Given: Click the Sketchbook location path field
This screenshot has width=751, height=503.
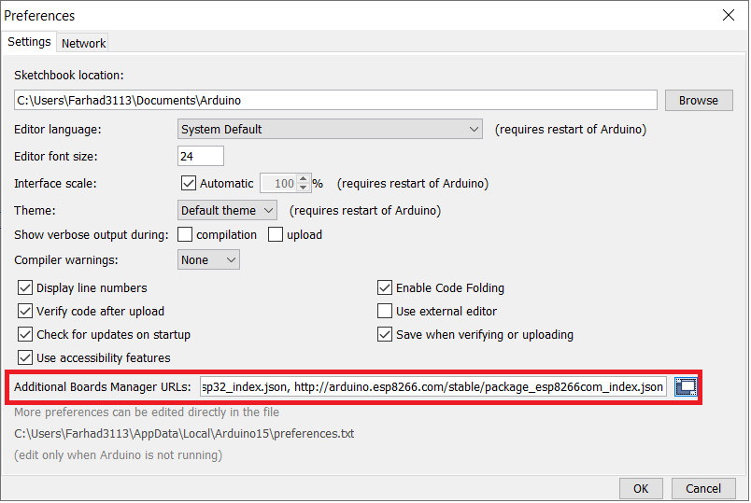Looking at the screenshot, I should (335, 101).
